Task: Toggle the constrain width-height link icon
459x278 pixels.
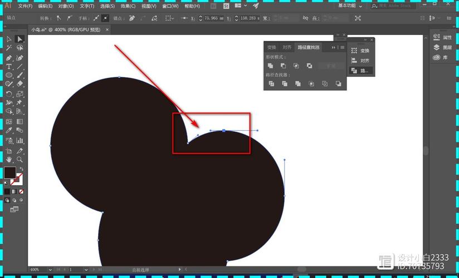Action: pyautogui.click(x=306, y=18)
